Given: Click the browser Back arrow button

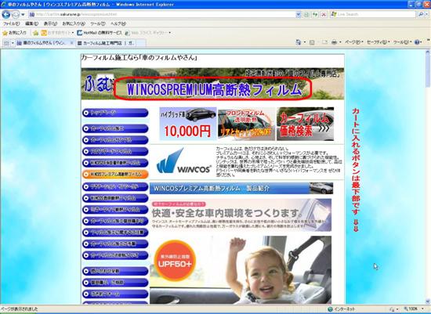Looking at the screenshot, I should pyautogui.click(x=6, y=14).
